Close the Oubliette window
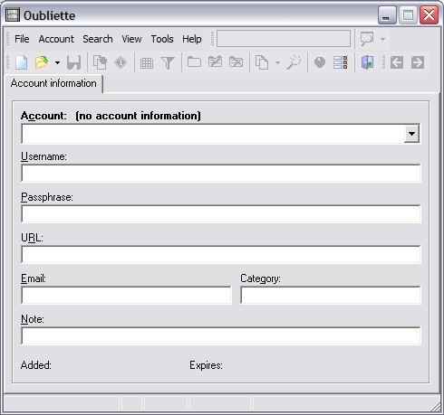444x415 pixels. pos(429,14)
